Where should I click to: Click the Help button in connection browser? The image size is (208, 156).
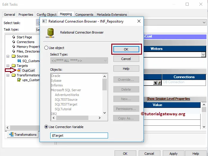126,68
